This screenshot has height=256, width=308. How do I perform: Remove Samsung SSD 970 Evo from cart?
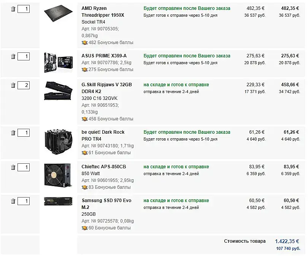pyautogui.click(x=13, y=201)
